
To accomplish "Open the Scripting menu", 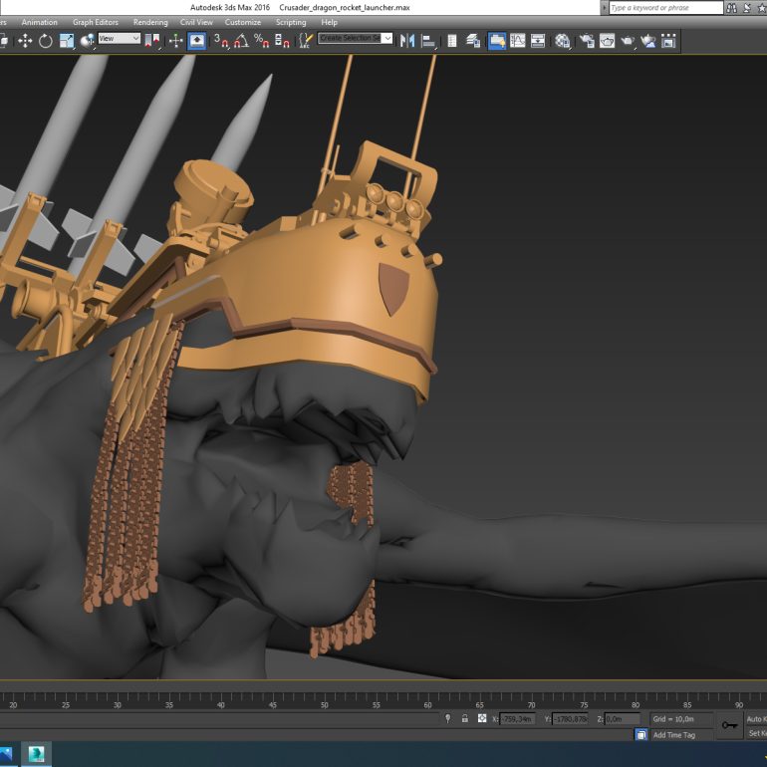I will point(291,22).
